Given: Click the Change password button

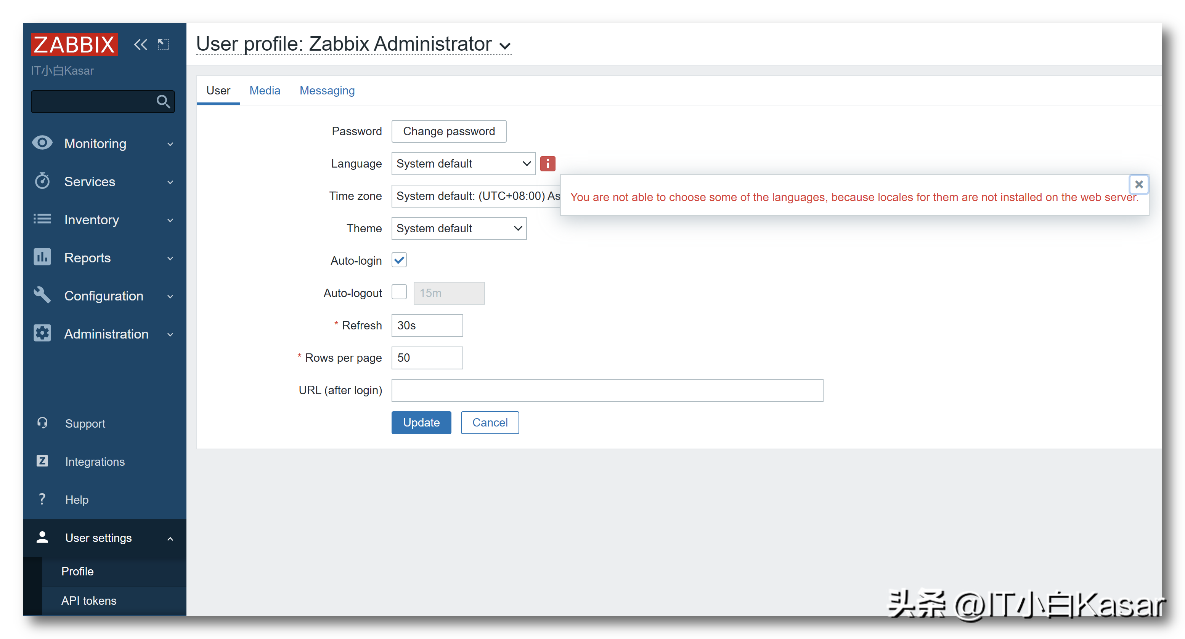Looking at the screenshot, I should click(449, 131).
